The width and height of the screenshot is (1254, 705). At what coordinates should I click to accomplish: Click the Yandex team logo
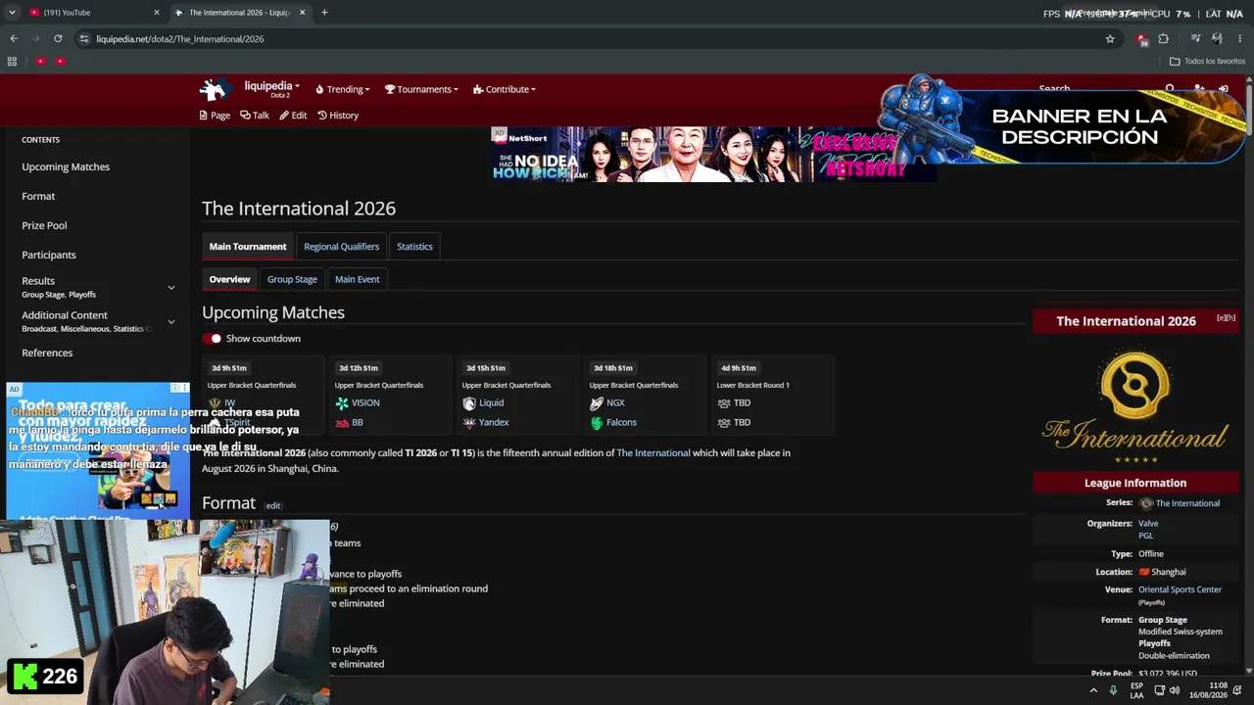click(469, 423)
